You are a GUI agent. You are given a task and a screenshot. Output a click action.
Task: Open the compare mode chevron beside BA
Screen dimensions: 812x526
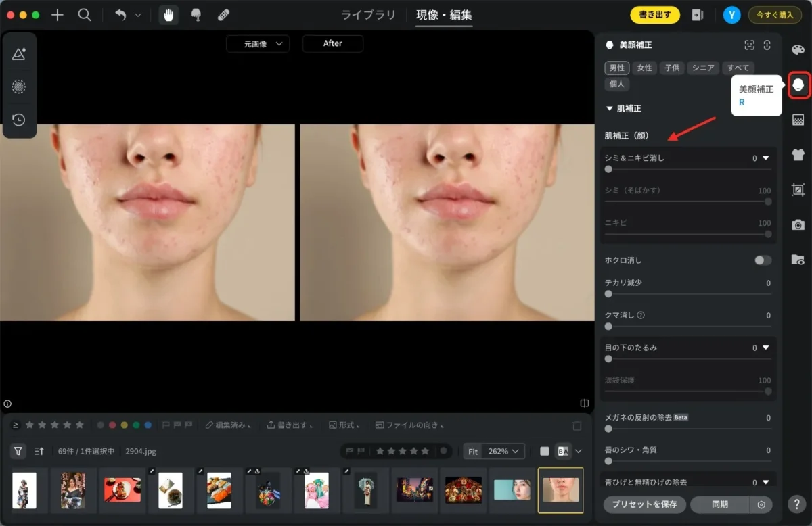578,451
